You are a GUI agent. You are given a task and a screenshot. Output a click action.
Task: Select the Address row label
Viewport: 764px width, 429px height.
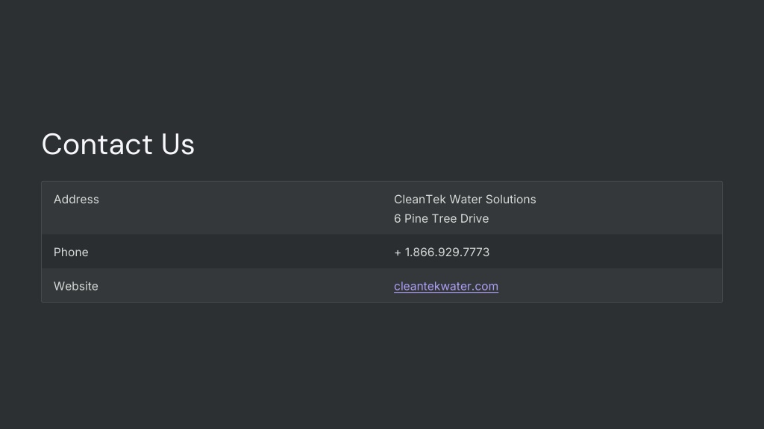pos(76,200)
